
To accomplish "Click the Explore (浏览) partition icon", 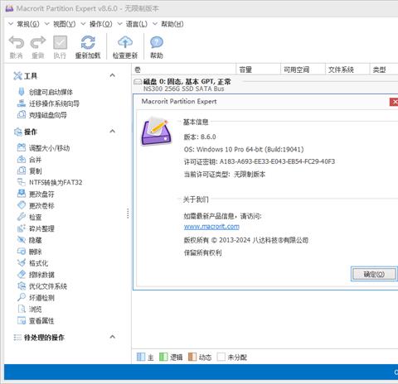I will point(22,309).
